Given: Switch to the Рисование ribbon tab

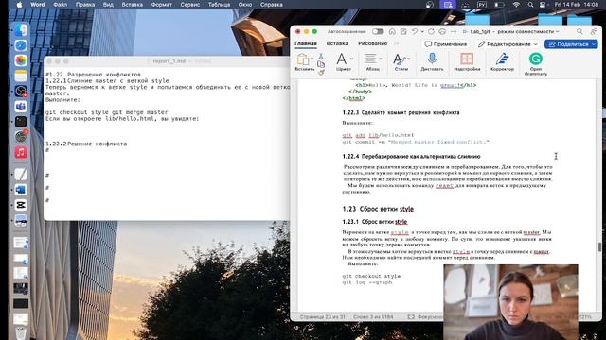Looking at the screenshot, I should (x=372, y=44).
